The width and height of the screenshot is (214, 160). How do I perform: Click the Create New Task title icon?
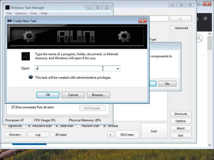pyautogui.click(x=9, y=21)
